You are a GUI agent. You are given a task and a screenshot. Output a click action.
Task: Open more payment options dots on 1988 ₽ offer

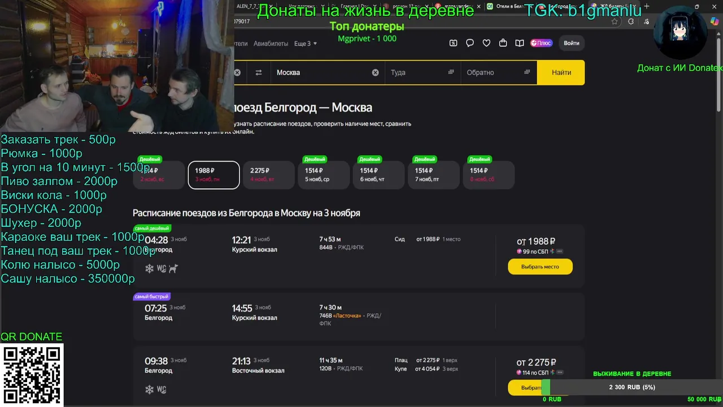pyautogui.click(x=560, y=252)
